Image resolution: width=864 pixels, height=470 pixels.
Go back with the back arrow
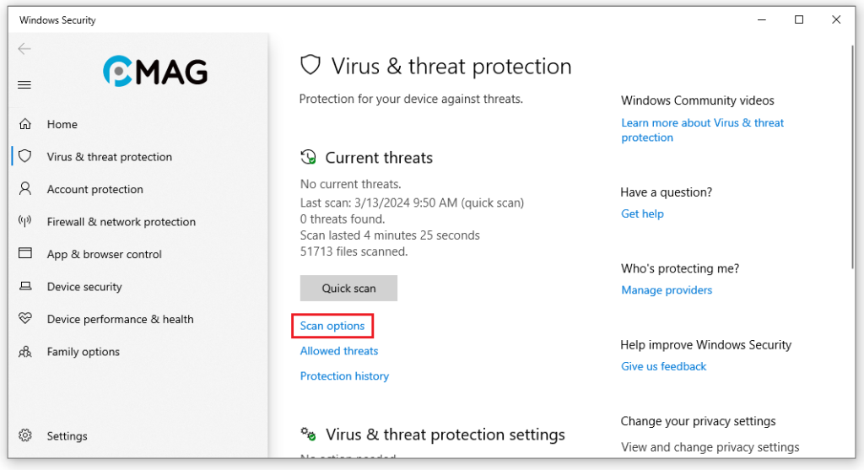(x=24, y=49)
